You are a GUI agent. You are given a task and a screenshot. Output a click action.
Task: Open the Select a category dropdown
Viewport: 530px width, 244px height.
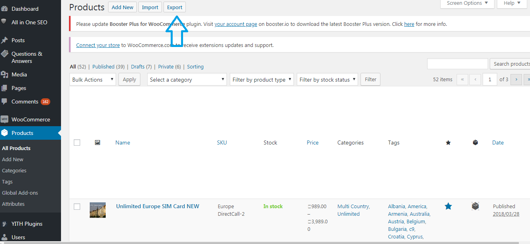point(187,80)
